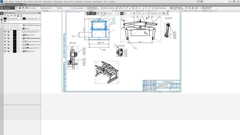Image resolution: width=240 pixels, height=135 pixels.
Task: Toggle visibility eye of Разрез Б-Б row
Action: (5, 45)
